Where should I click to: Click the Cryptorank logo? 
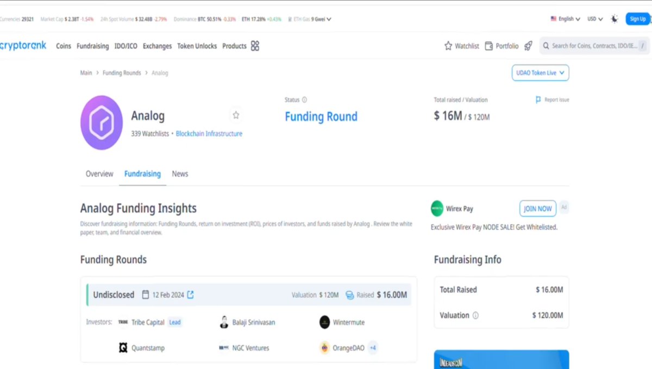pyautogui.click(x=23, y=46)
